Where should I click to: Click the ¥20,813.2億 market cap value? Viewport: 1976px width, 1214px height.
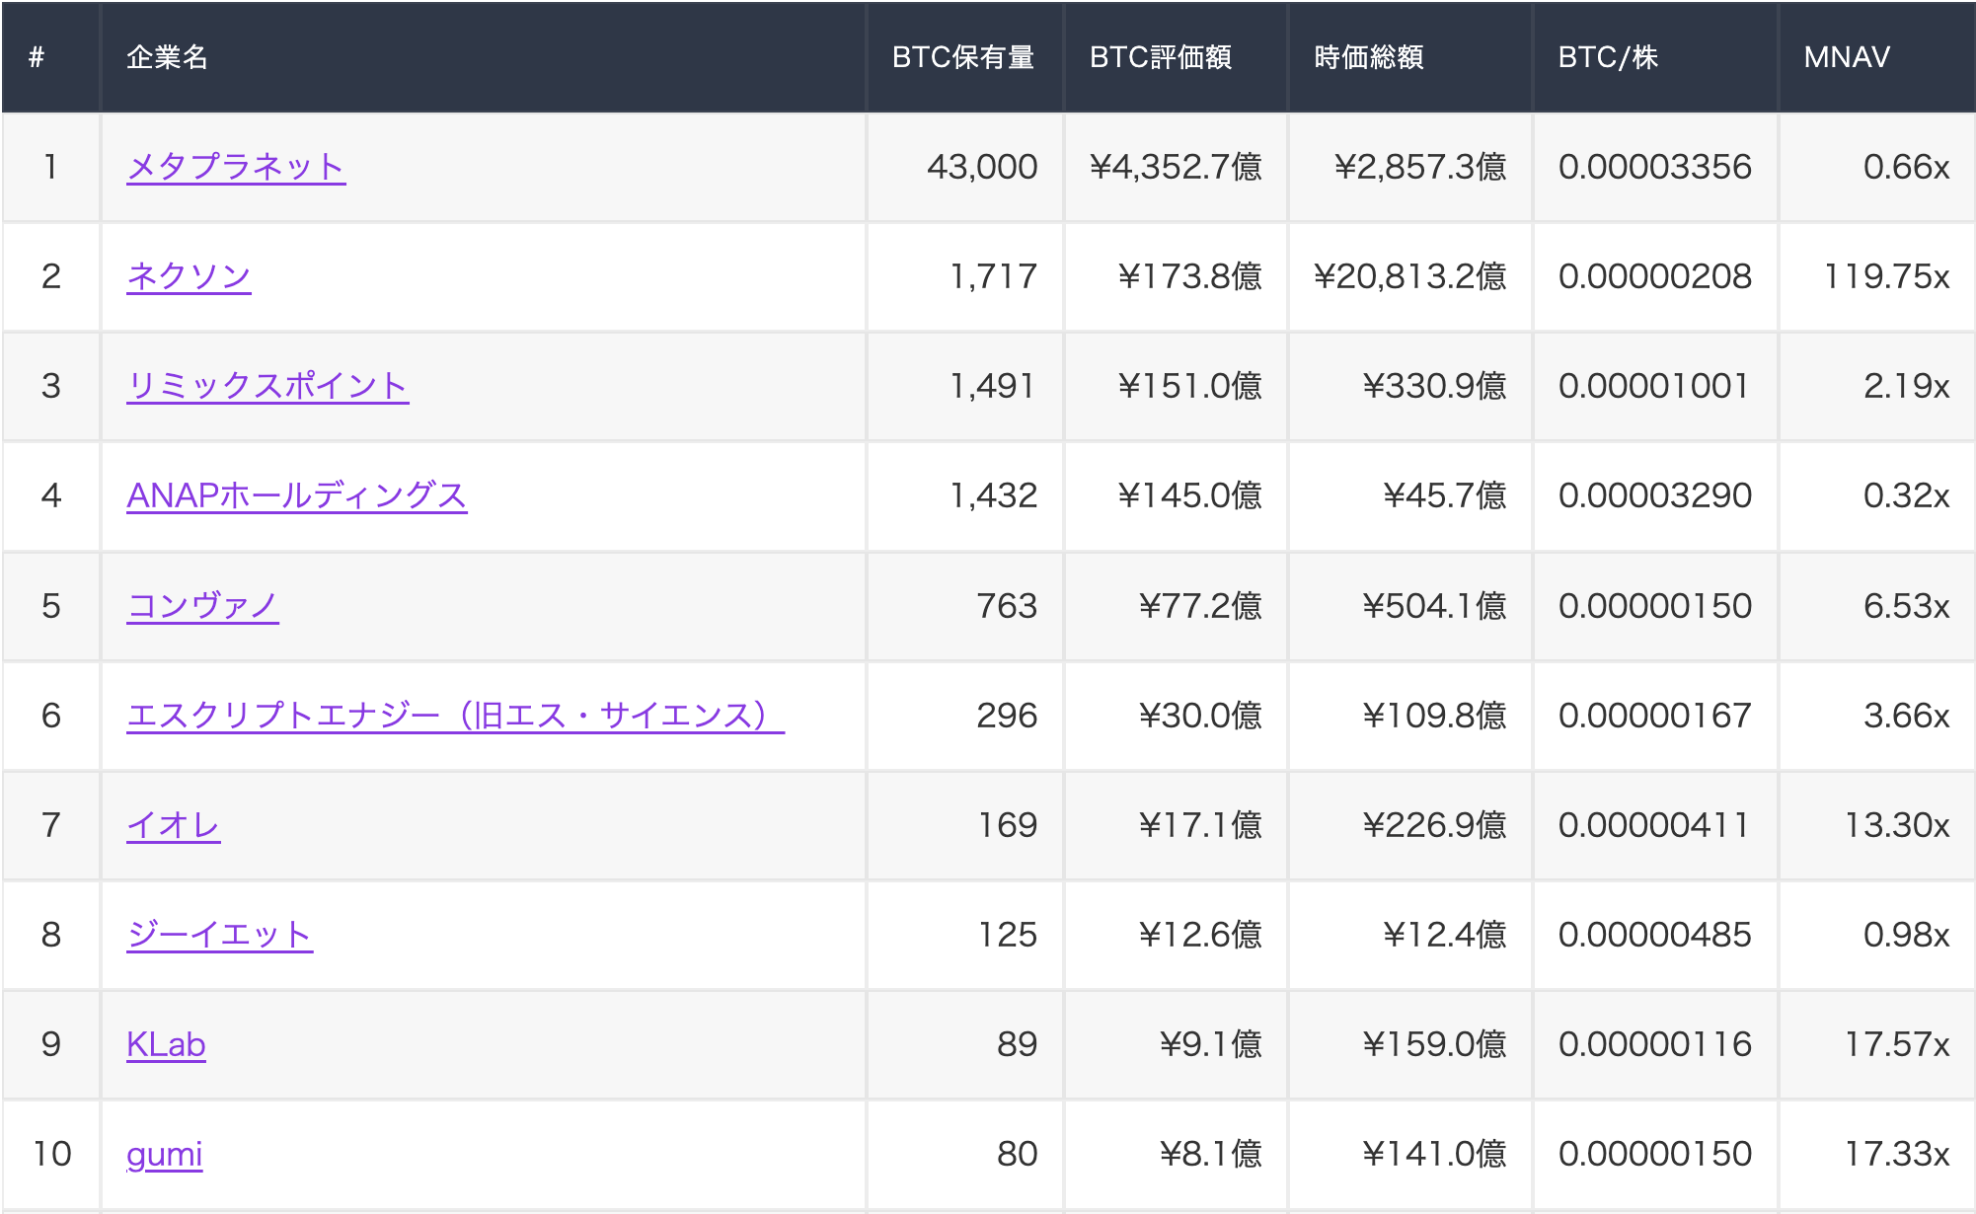[1410, 276]
